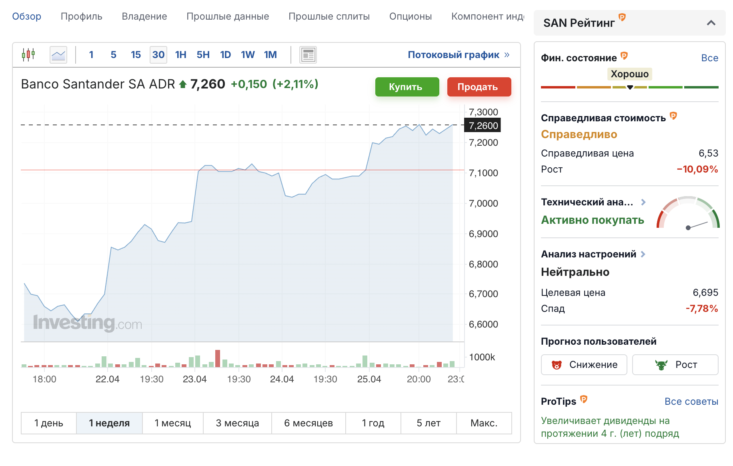Viewport: 733px width, 466px height.
Task: Select the 3 месяца range
Action: click(237, 423)
